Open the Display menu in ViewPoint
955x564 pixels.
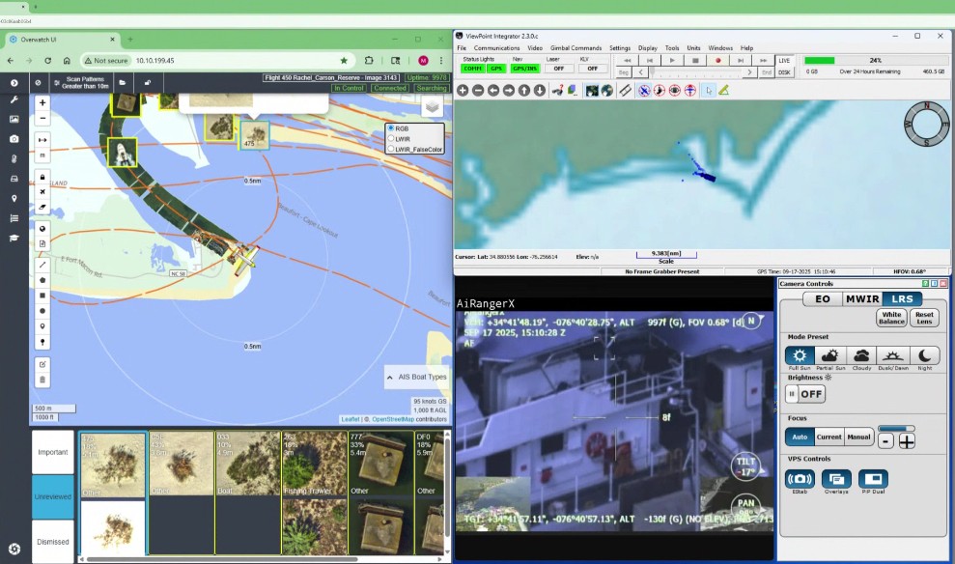click(647, 48)
